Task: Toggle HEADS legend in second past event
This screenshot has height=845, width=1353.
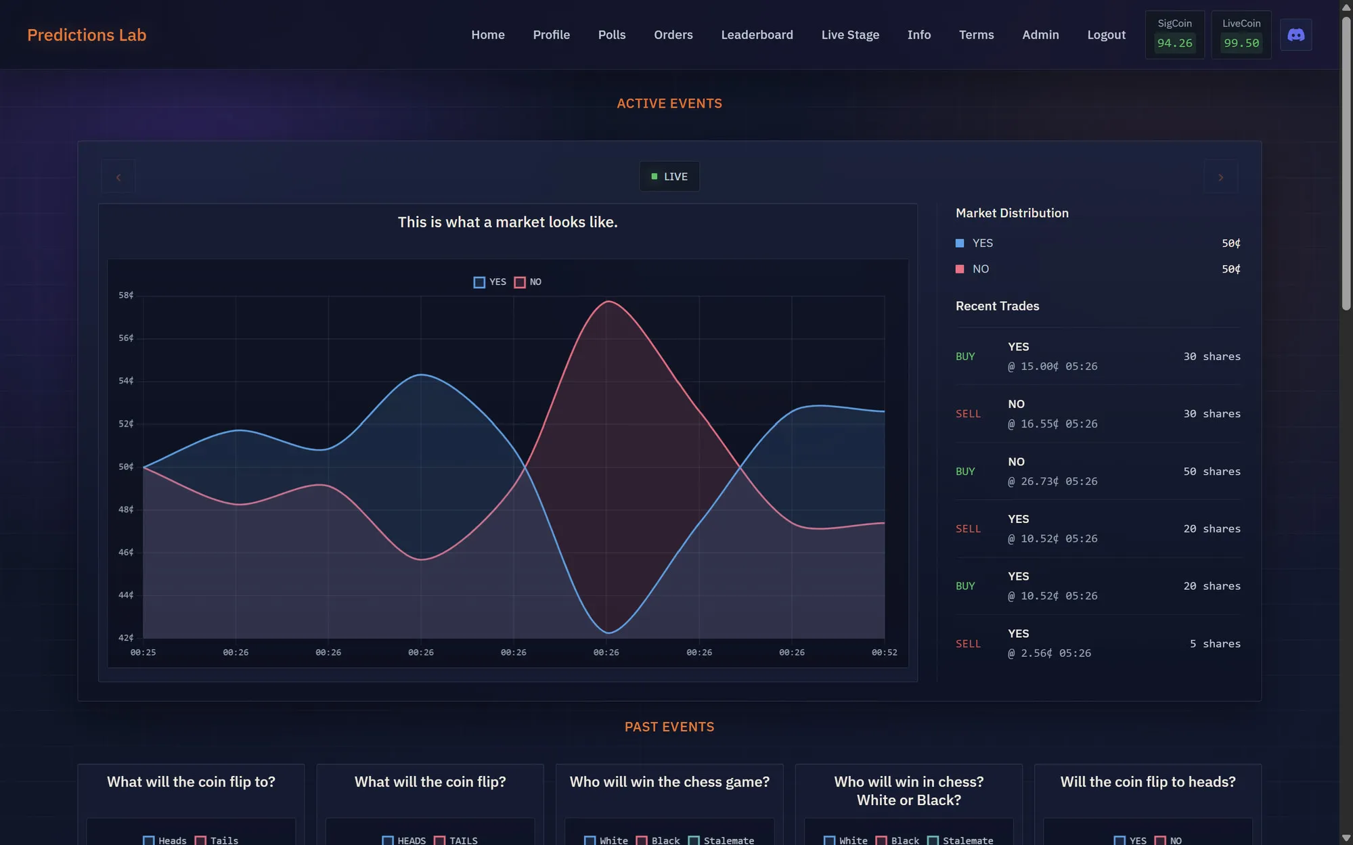Action: (x=404, y=840)
